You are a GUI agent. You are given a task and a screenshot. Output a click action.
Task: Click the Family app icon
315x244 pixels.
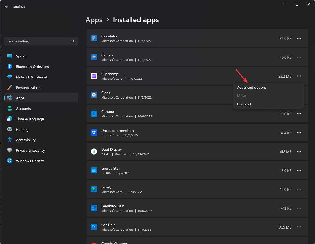(94, 189)
